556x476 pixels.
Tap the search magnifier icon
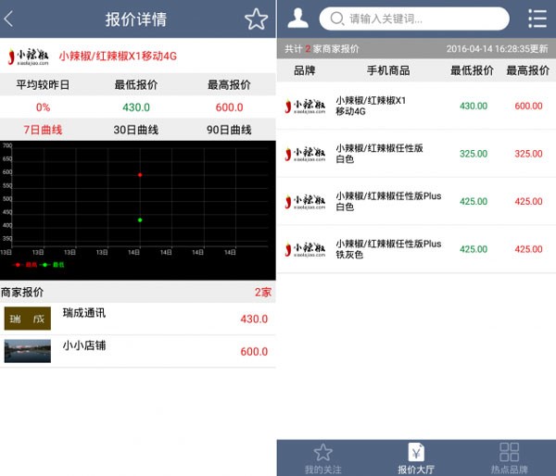[335, 19]
